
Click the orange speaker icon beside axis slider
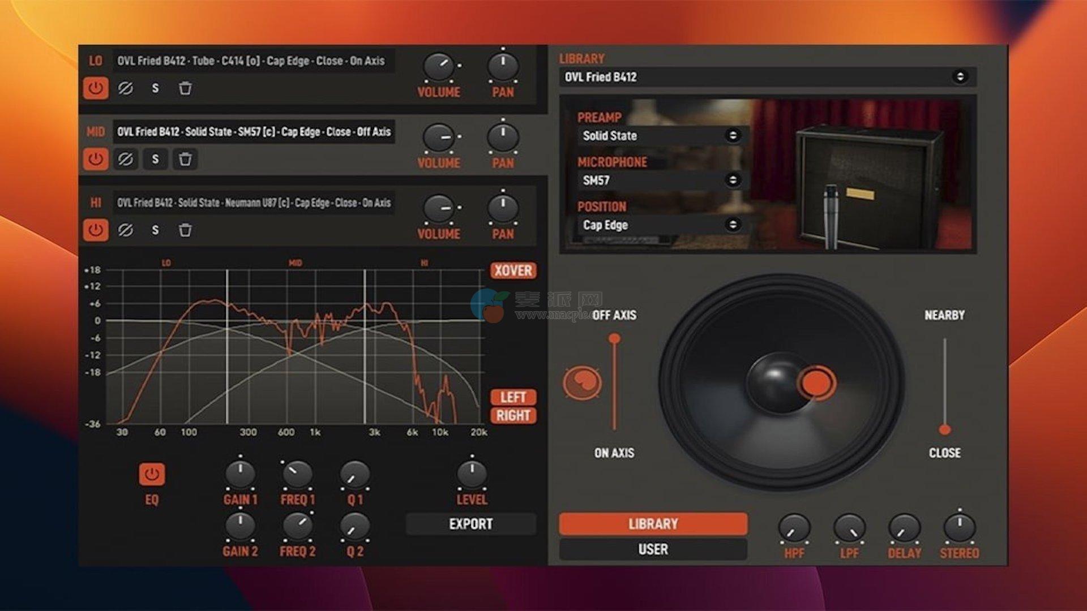pos(581,383)
